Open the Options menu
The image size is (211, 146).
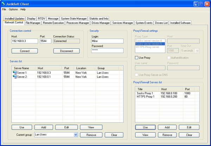[13, 9]
